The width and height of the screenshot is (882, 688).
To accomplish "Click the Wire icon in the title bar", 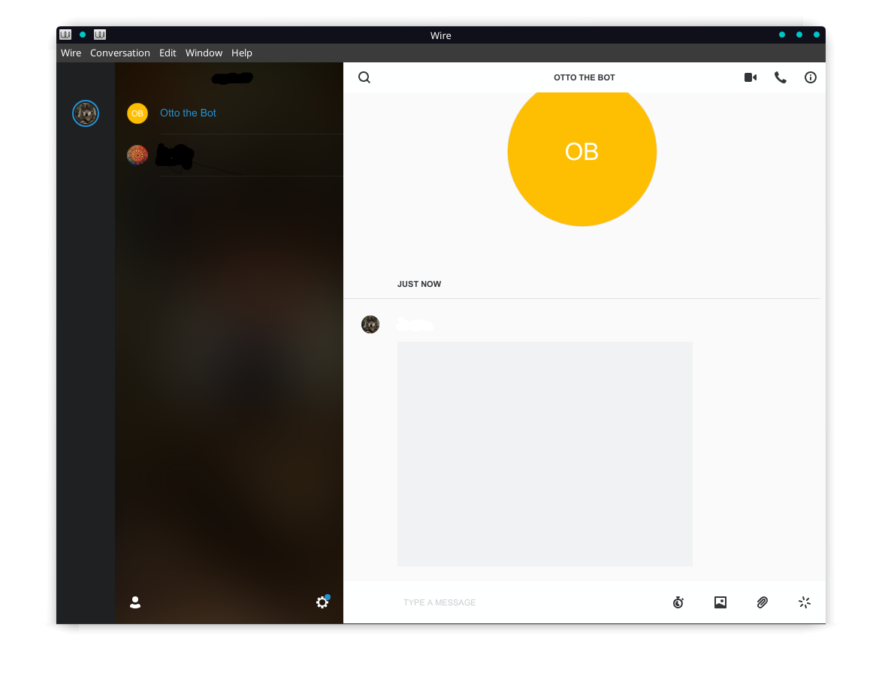I will click(65, 35).
